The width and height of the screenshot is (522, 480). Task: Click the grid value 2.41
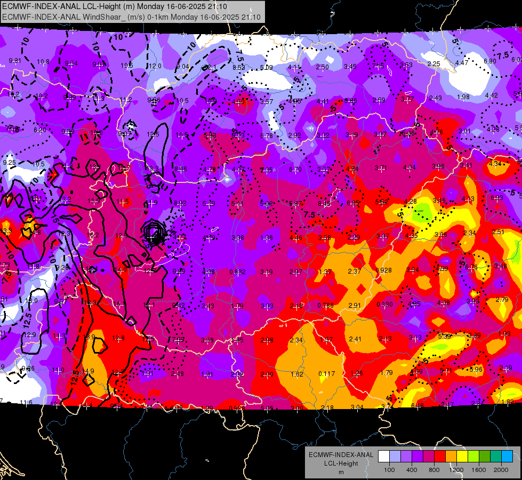click(355, 339)
